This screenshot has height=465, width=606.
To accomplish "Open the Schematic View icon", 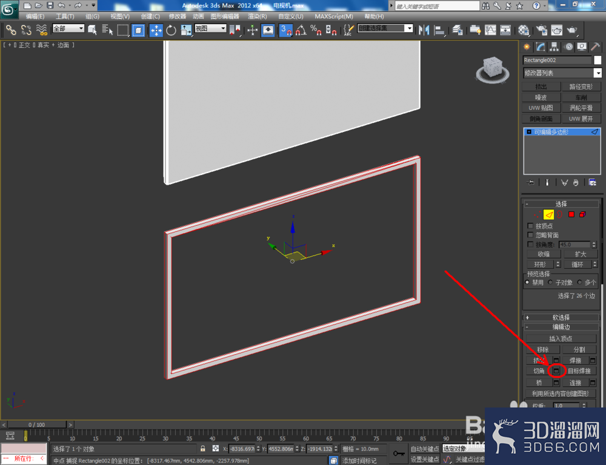I will click(505, 30).
